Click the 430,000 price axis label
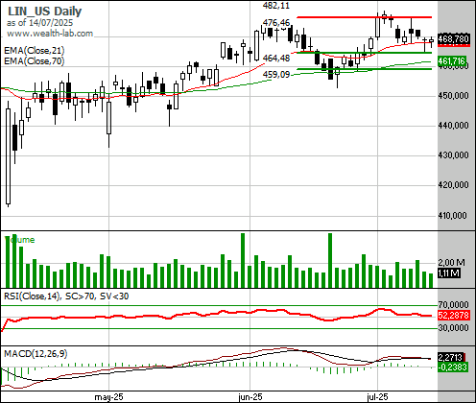This screenshot has height=403, width=476. click(453, 155)
